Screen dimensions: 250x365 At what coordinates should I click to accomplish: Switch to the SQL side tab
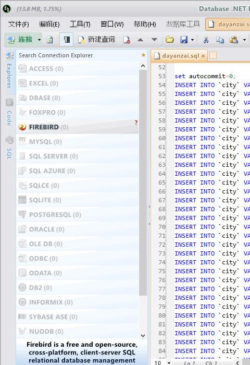pos(9,148)
